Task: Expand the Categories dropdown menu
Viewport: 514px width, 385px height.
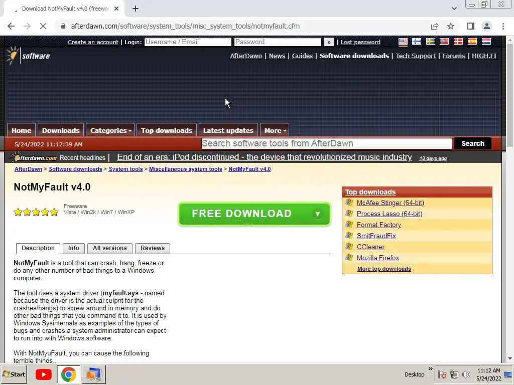Action: click(111, 130)
